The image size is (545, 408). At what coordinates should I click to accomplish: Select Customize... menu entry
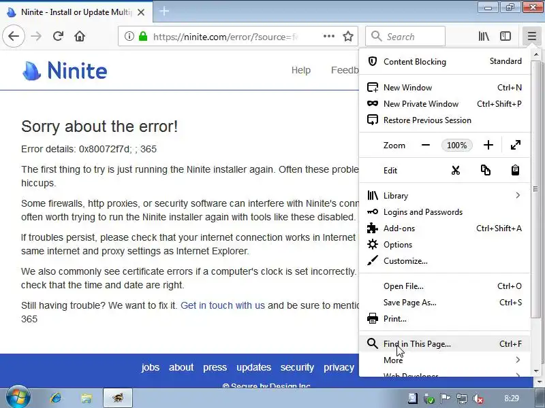(x=445, y=261)
